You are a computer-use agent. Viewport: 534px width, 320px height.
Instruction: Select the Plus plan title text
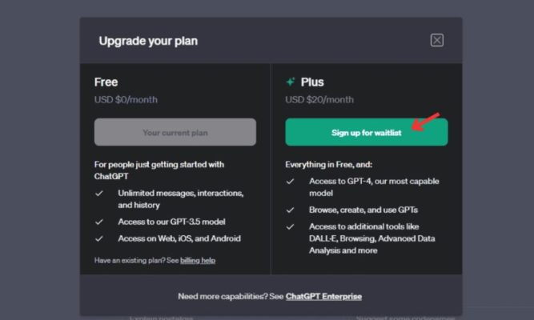click(x=312, y=82)
